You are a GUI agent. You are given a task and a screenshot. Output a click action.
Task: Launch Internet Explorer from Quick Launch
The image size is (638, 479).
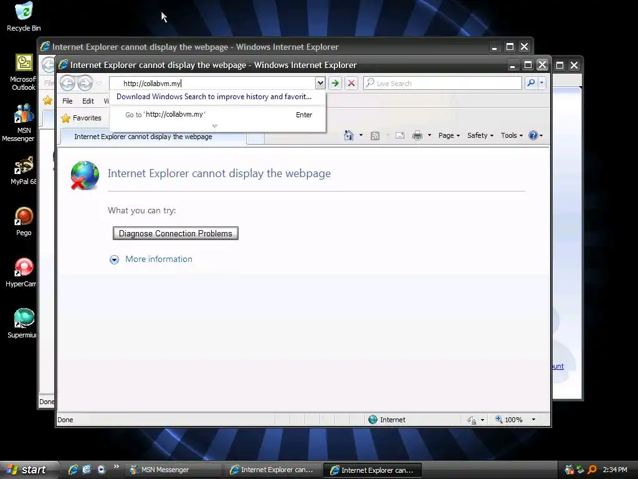click(72, 470)
